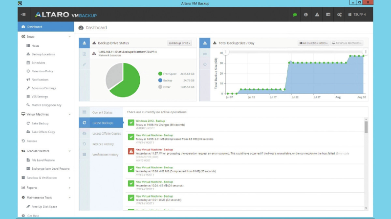Click the left range handle above the chart

pos(225,51)
